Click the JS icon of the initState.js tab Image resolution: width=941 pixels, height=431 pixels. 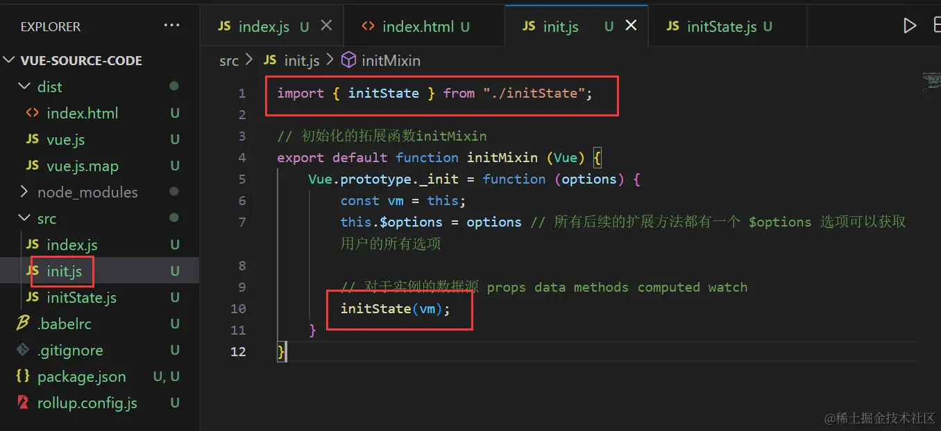click(672, 26)
